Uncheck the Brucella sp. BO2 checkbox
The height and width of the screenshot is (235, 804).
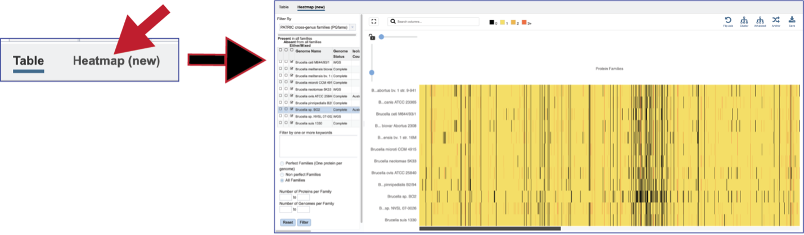tap(291, 110)
